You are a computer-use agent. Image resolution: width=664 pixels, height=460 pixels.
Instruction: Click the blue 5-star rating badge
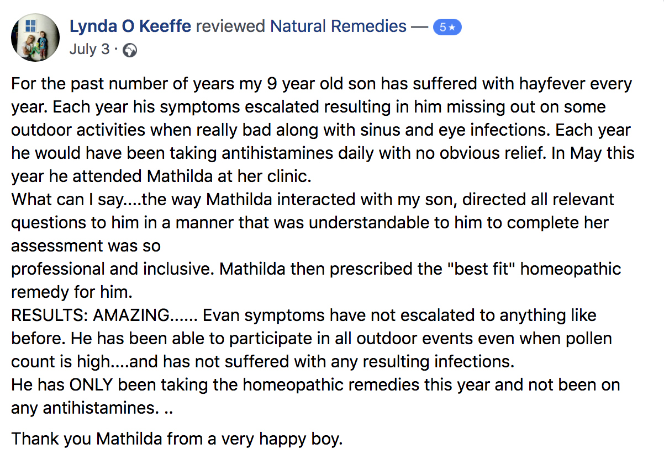(447, 27)
